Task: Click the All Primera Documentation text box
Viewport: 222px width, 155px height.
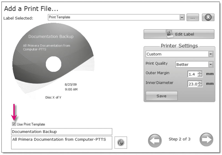Action: pos(62,143)
